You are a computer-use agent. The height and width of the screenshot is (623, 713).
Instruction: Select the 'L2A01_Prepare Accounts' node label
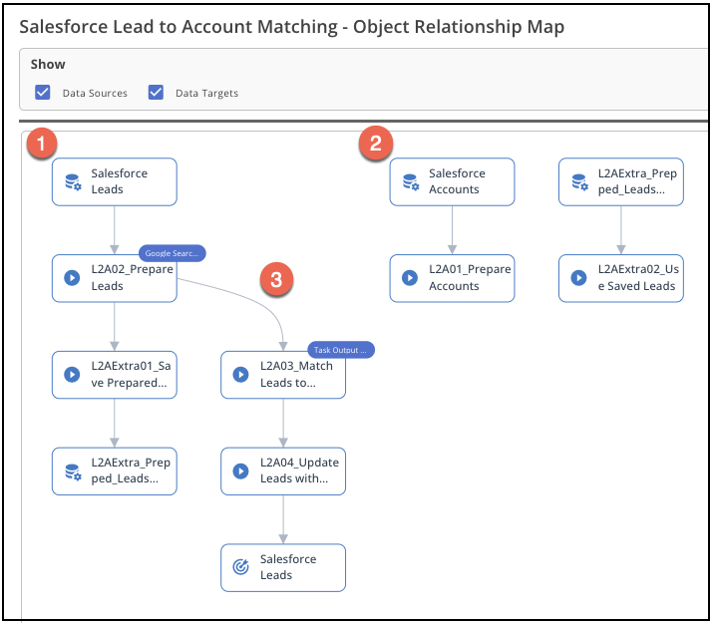[470, 278]
